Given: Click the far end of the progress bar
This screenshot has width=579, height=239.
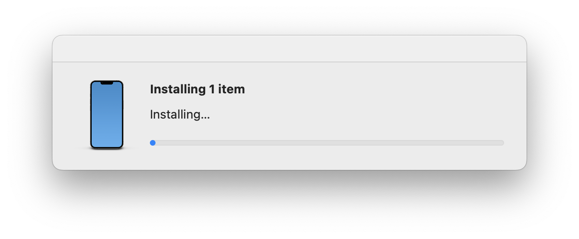Looking at the screenshot, I should 502,143.
